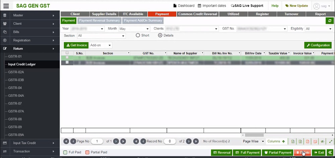Collapse the bottom action bar with double-chevron icon
The image size is (335, 158).
[330, 152]
